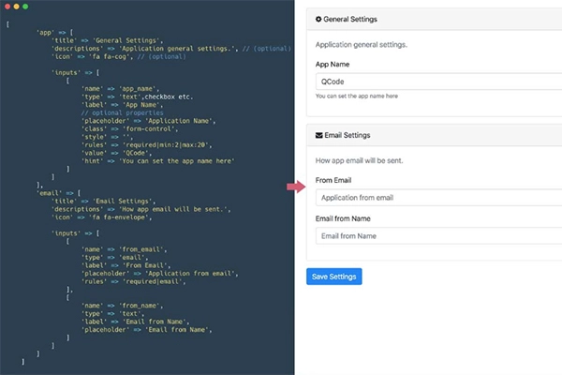Click the code line 'label' => 'Email from Name'
Screen dimensions: 562x375
136,322
